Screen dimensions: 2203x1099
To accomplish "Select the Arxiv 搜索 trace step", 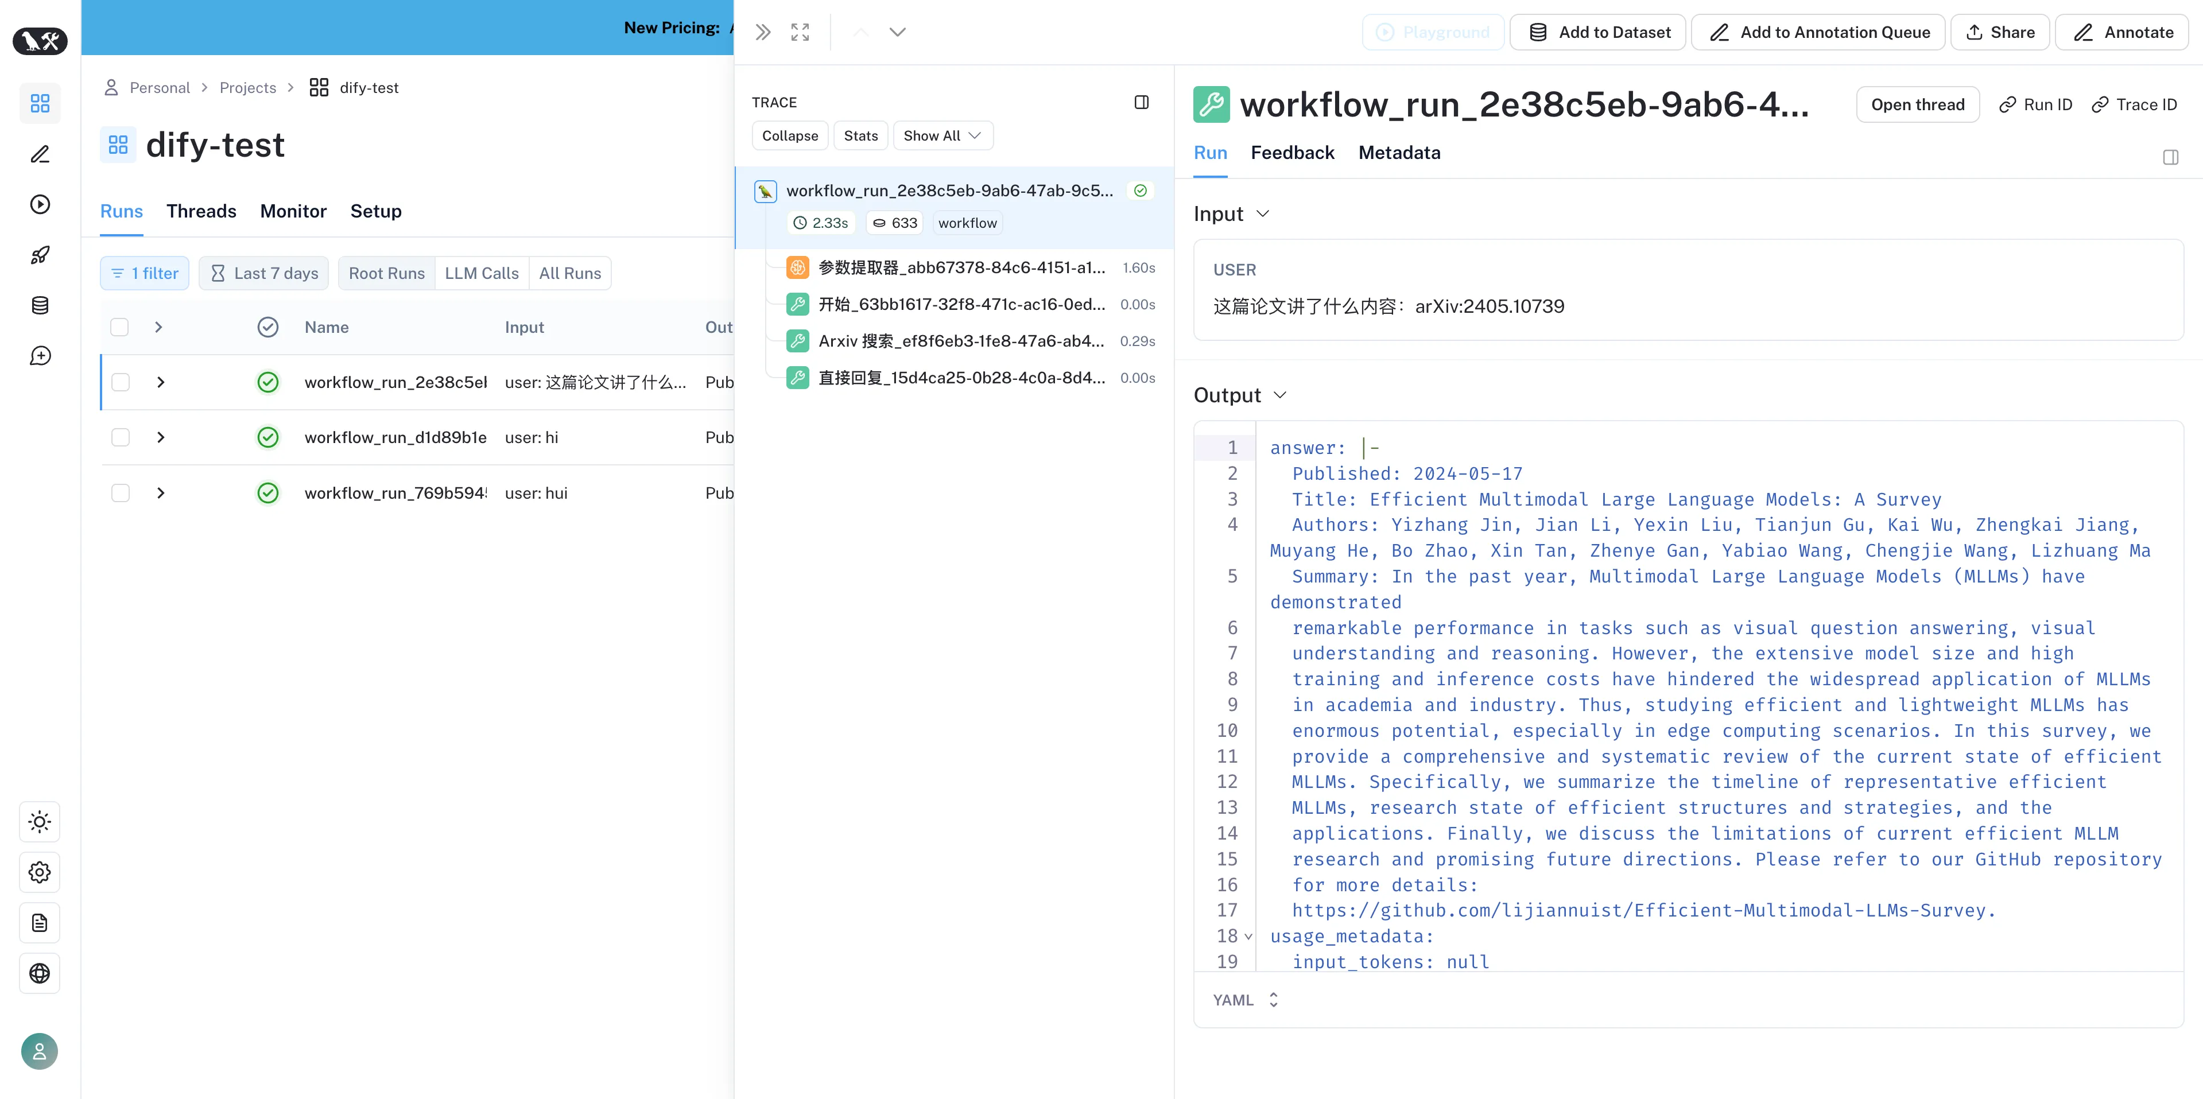I will coord(960,341).
